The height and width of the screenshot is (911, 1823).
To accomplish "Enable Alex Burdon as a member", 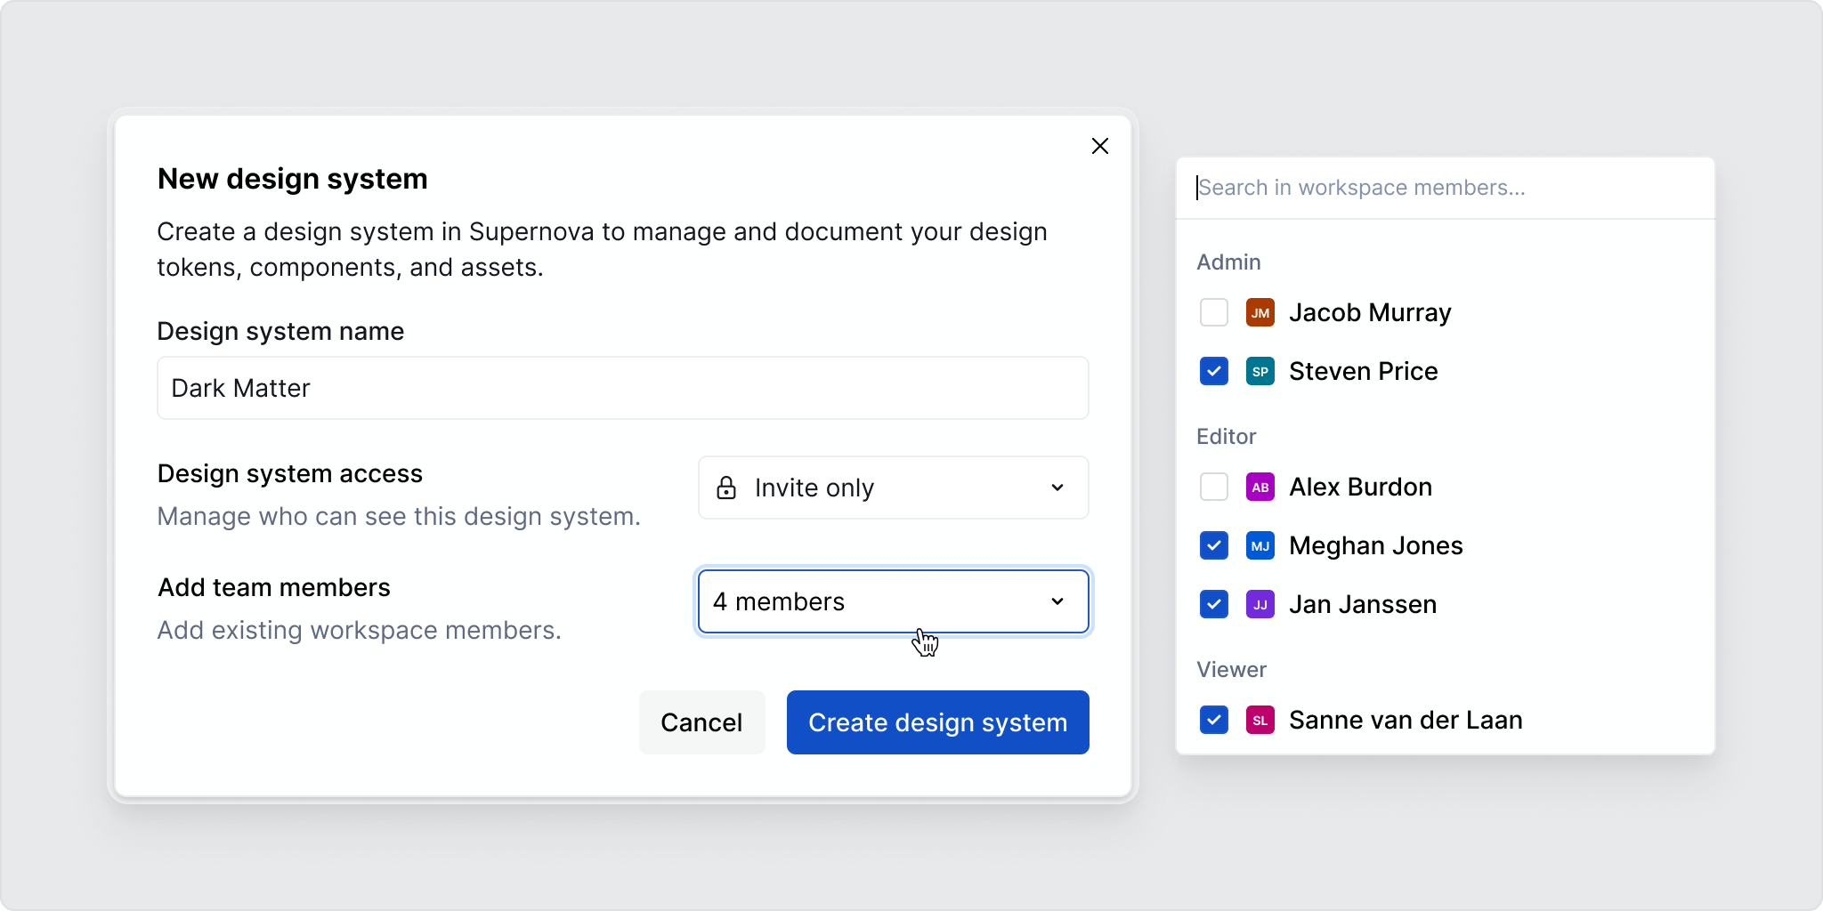I will pyautogui.click(x=1213, y=487).
